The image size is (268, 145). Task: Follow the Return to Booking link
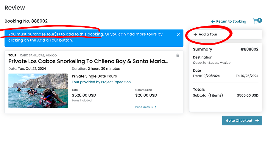click(x=231, y=22)
